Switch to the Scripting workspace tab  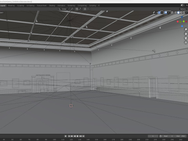point(92,5)
